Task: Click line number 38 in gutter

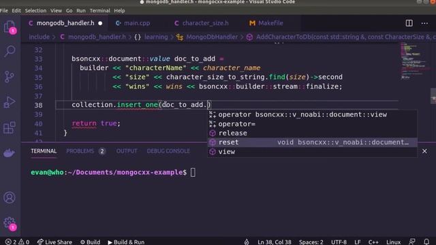Action: (38, 105)
